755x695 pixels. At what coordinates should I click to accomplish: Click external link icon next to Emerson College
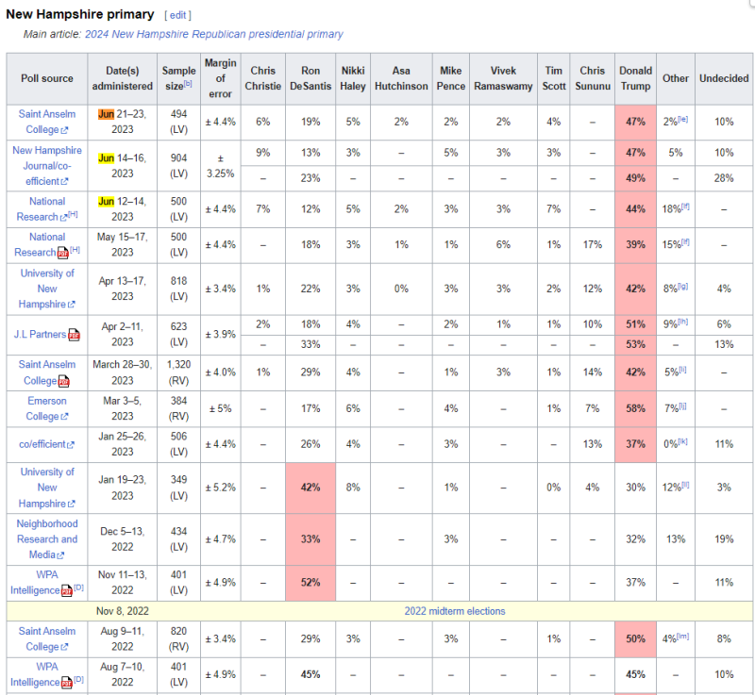65,417
